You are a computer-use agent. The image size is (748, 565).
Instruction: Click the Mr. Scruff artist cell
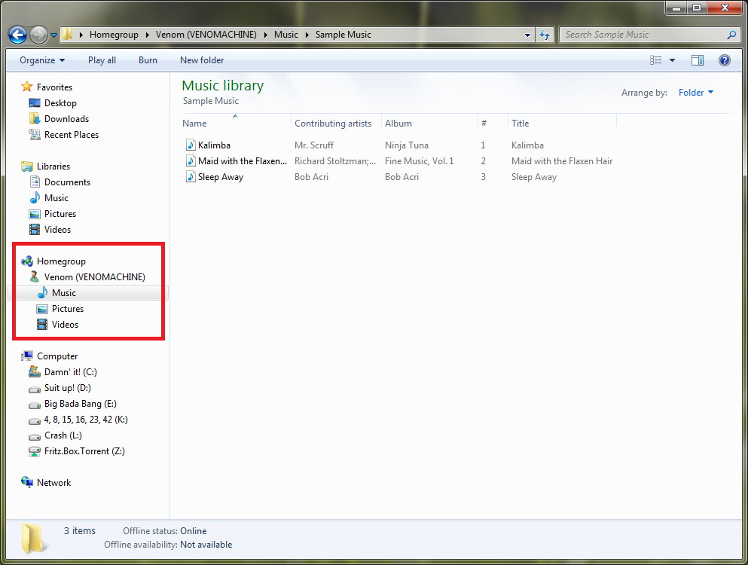click(x=314, y=145)
